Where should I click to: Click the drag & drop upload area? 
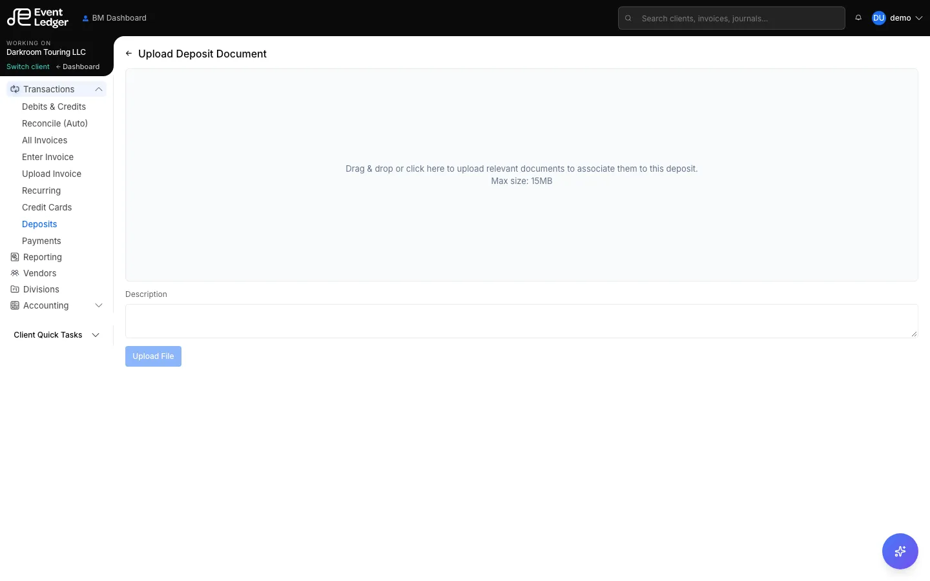pos(522,175)
